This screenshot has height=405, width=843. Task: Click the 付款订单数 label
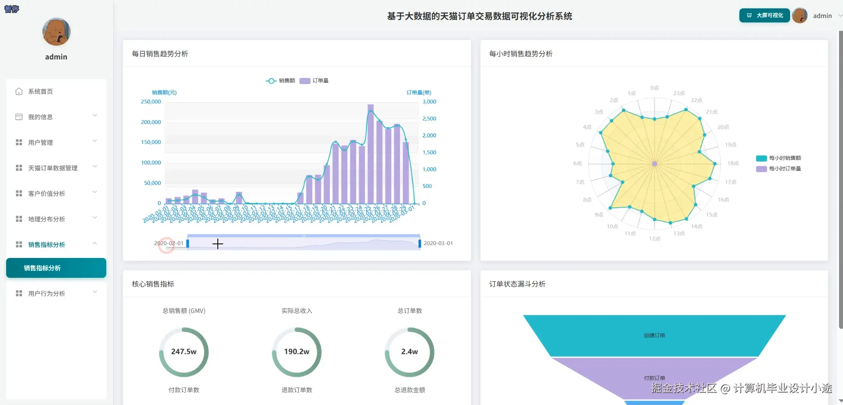tap(184, 390)
